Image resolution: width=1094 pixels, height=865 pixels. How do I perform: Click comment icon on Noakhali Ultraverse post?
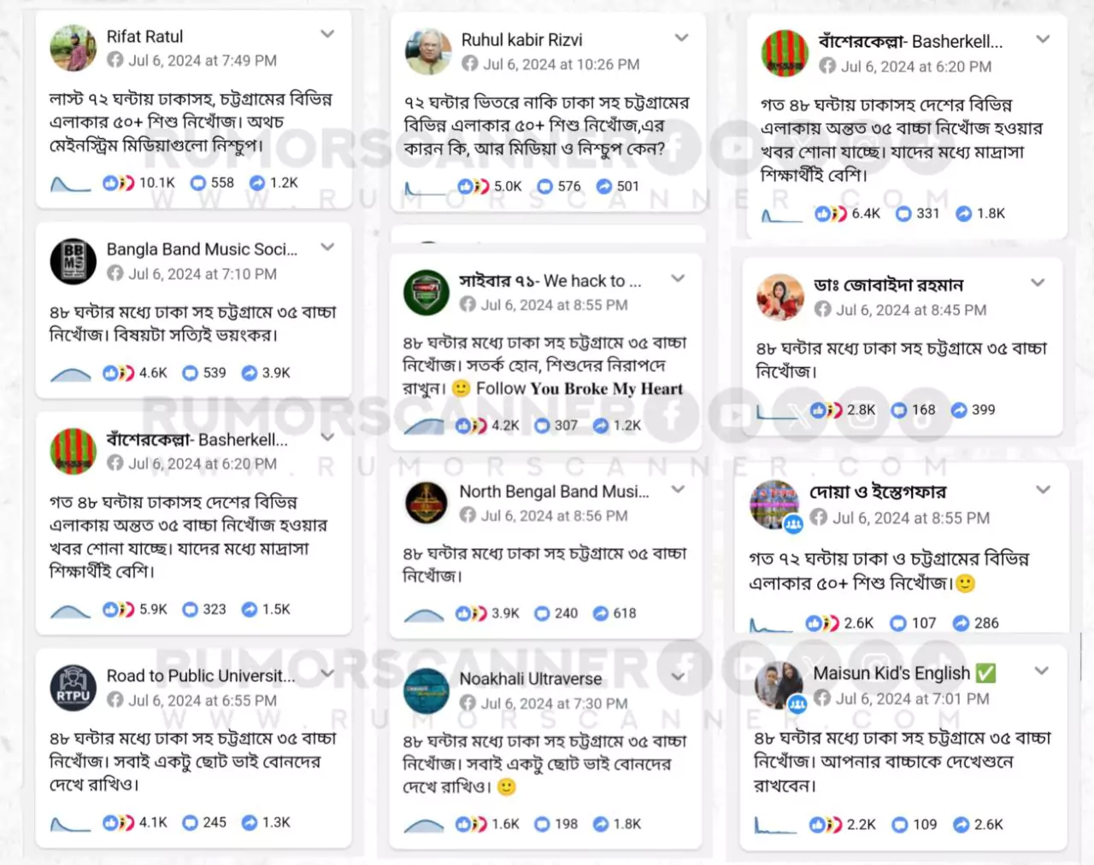click(x=542, y=824)
